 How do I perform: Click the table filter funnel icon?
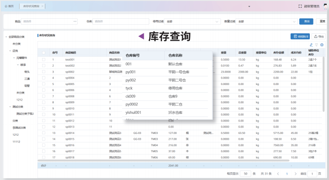(316, 45)
